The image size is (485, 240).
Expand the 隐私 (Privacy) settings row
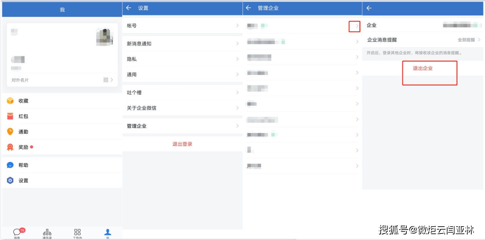pyautogui.click(x=182, y=59)
